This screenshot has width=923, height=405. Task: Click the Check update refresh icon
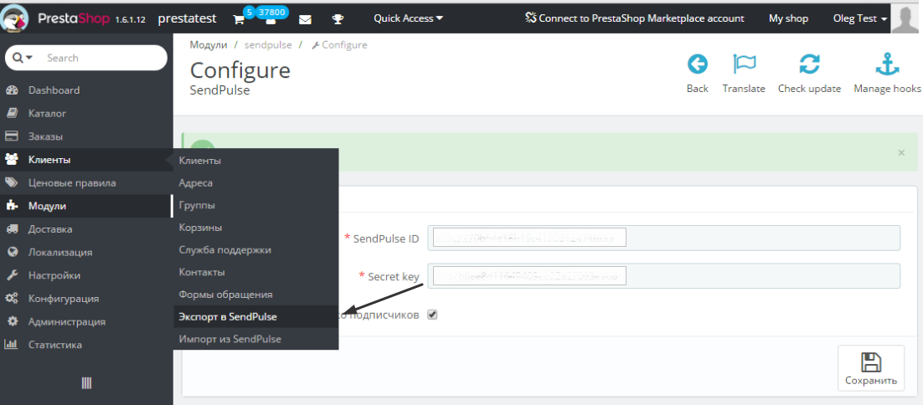click(809, 64)
